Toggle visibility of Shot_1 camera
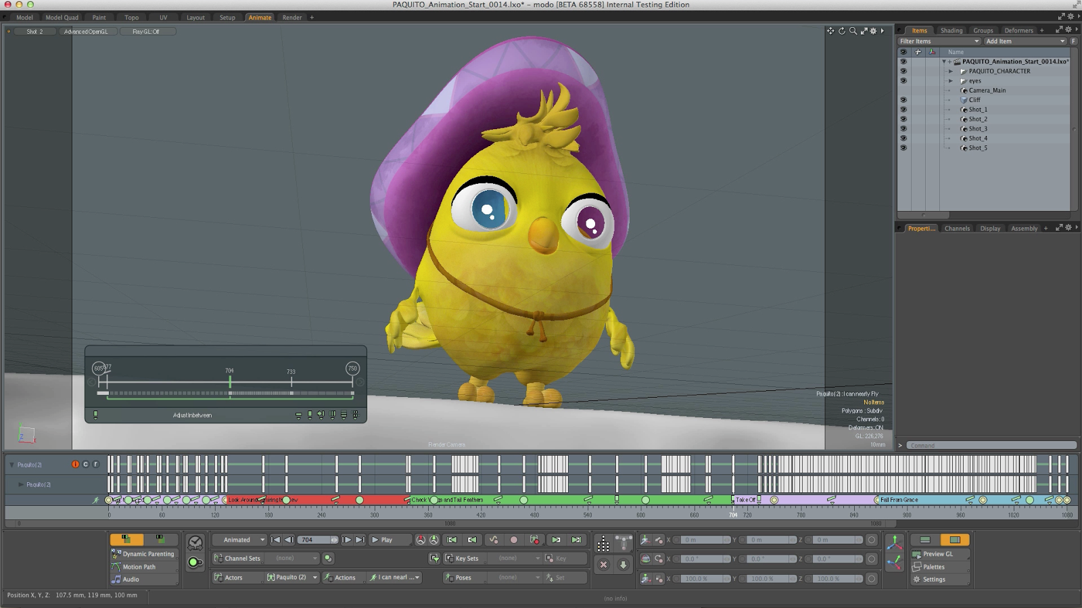1082x608 pixels. [x=903, y=110]
